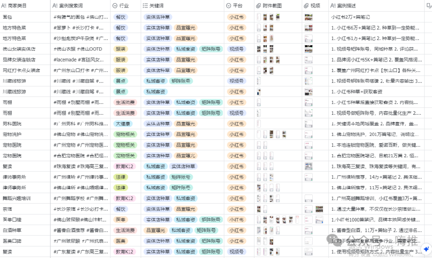Select the 白酒种草 cell
The height and width of the screenshot is (258, 432).
[x=25, y=230]
